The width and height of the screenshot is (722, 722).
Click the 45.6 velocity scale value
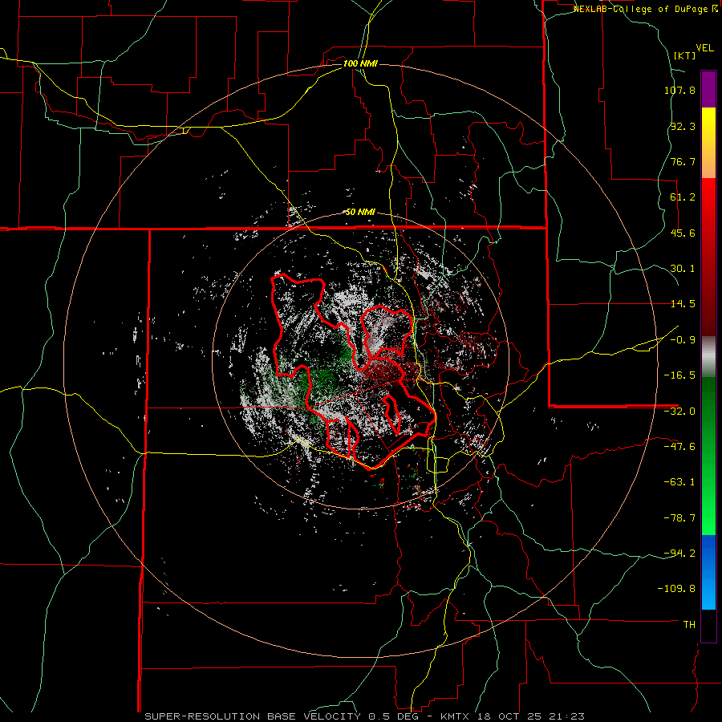(683, 233)
